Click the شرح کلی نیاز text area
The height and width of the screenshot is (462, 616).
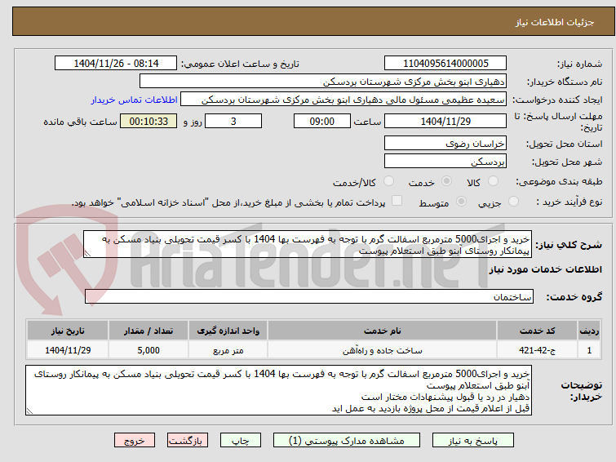pos(308,244)
